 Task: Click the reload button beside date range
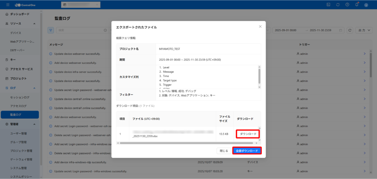[350, 30]
